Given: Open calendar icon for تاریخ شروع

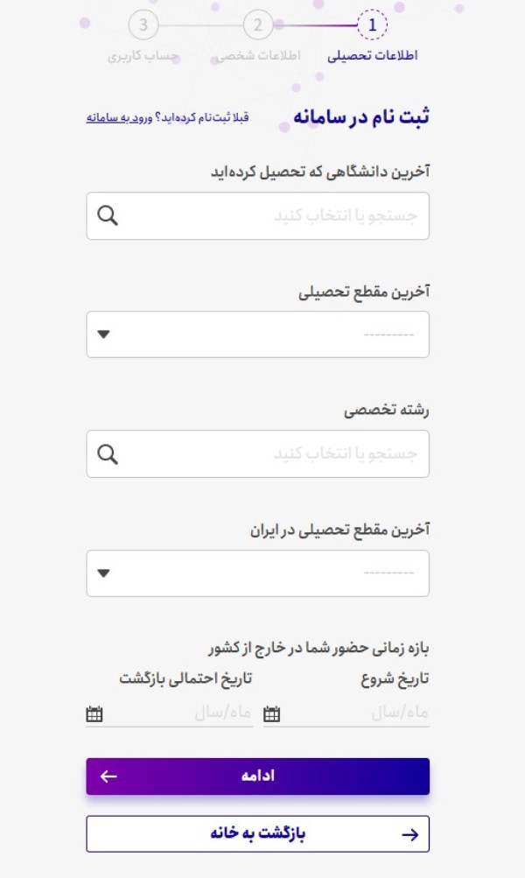Looking at the screenshot, I should (271, 714).
